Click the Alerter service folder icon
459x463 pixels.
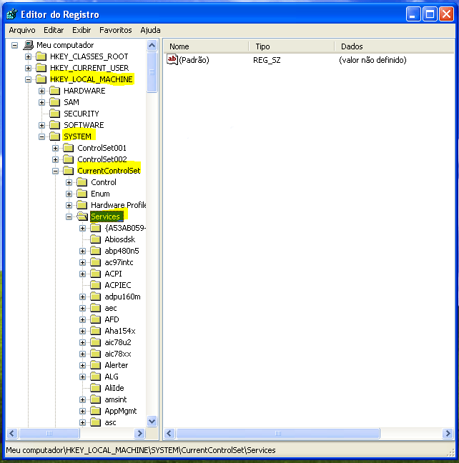point(96,365)
